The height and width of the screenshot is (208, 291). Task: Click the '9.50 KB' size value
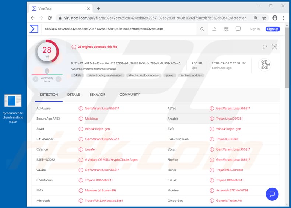[x=197, y=63]
